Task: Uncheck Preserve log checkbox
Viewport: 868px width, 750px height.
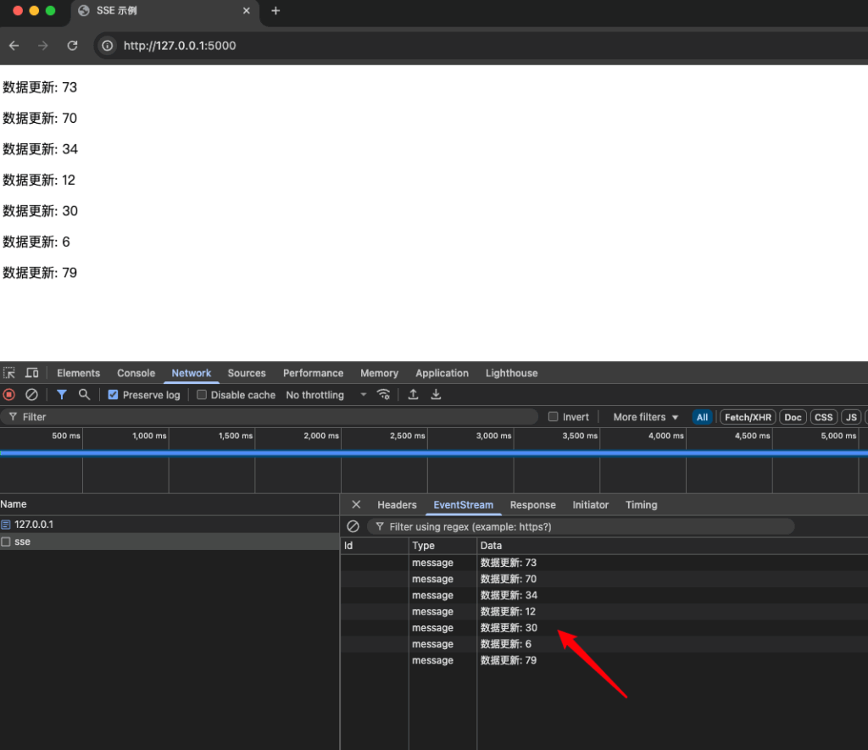Action: click(x=113, y=395)
